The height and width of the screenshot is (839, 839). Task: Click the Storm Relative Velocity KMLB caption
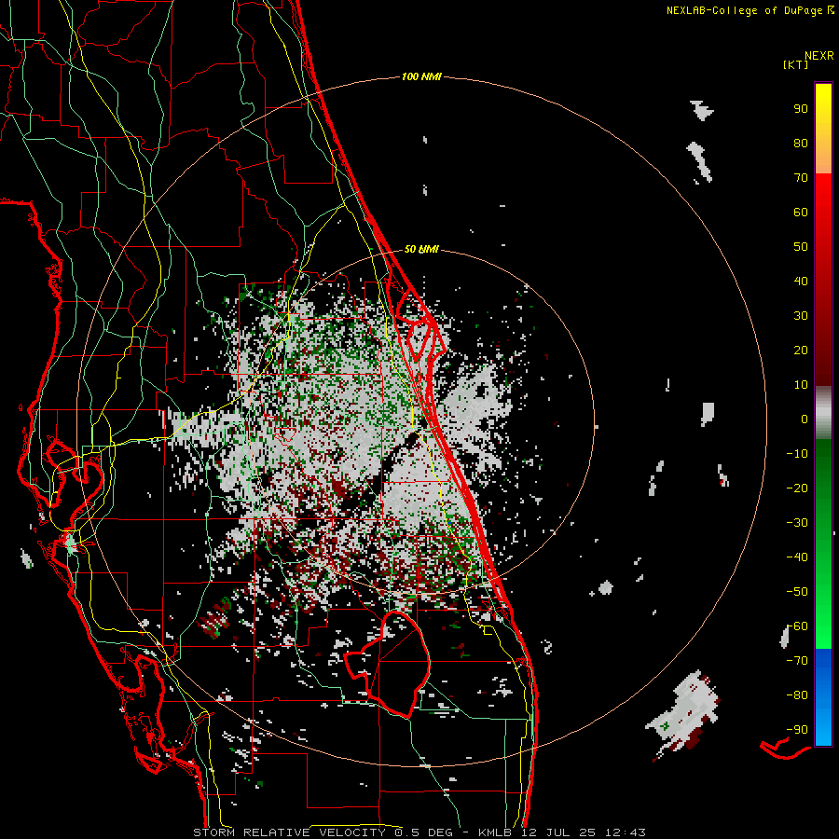click(x=419, y=832)
